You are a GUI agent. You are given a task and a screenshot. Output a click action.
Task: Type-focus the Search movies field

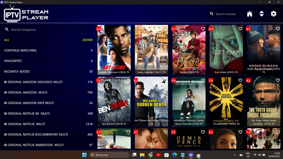226,14
